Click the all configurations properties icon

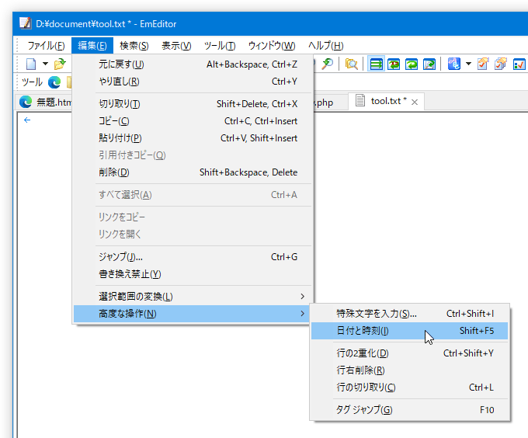[501, 64]
